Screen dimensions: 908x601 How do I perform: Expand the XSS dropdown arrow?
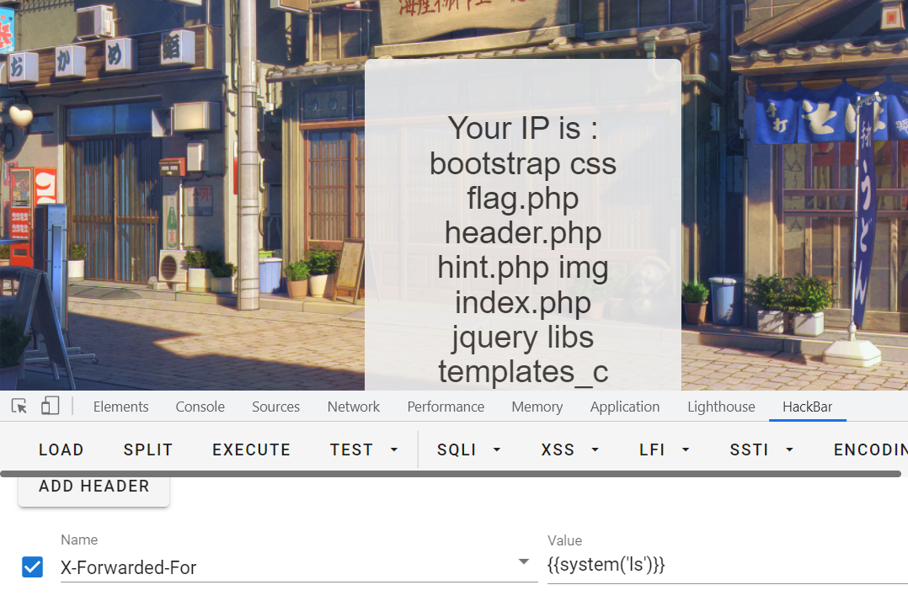click(596, 449)
